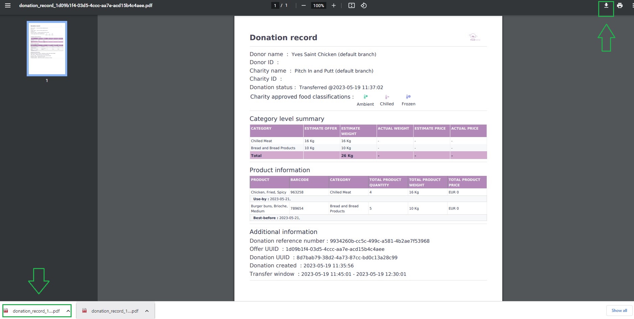Click the zoom out minus button
This screenshot has height=319, width=634.
pos(303,5)
